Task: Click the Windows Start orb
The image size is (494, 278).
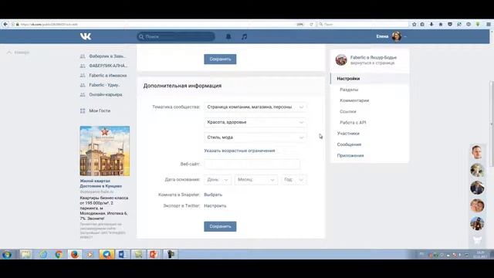Action: tap(7, 254)
